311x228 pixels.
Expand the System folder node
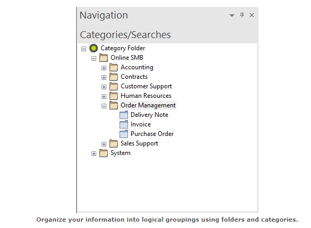(x=94, y=153)
